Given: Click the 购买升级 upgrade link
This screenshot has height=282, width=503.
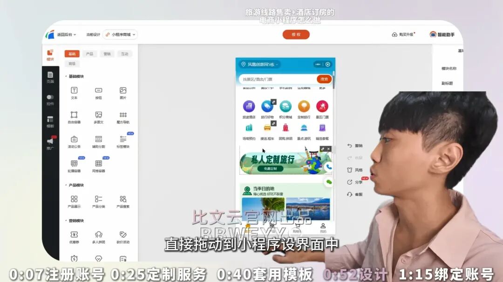Looking at the screenshot, I should pos(403,34).
